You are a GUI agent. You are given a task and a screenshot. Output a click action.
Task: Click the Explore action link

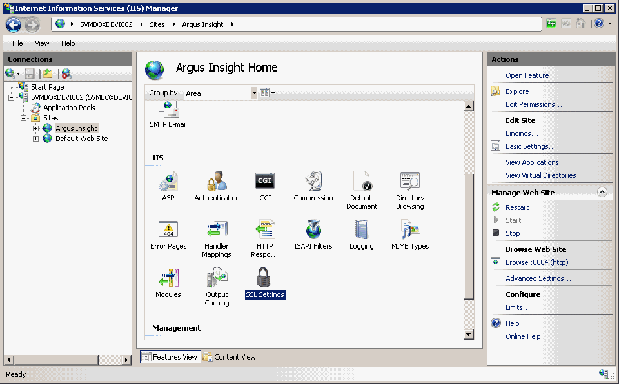[x=516, y=91]
